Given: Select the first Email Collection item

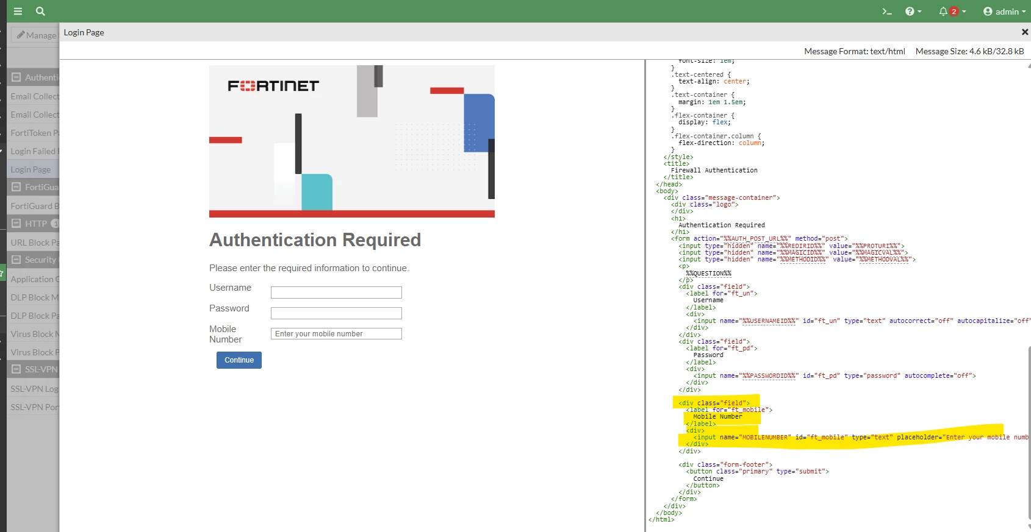Looking at the screenshot, I should [x=34, y=96].
